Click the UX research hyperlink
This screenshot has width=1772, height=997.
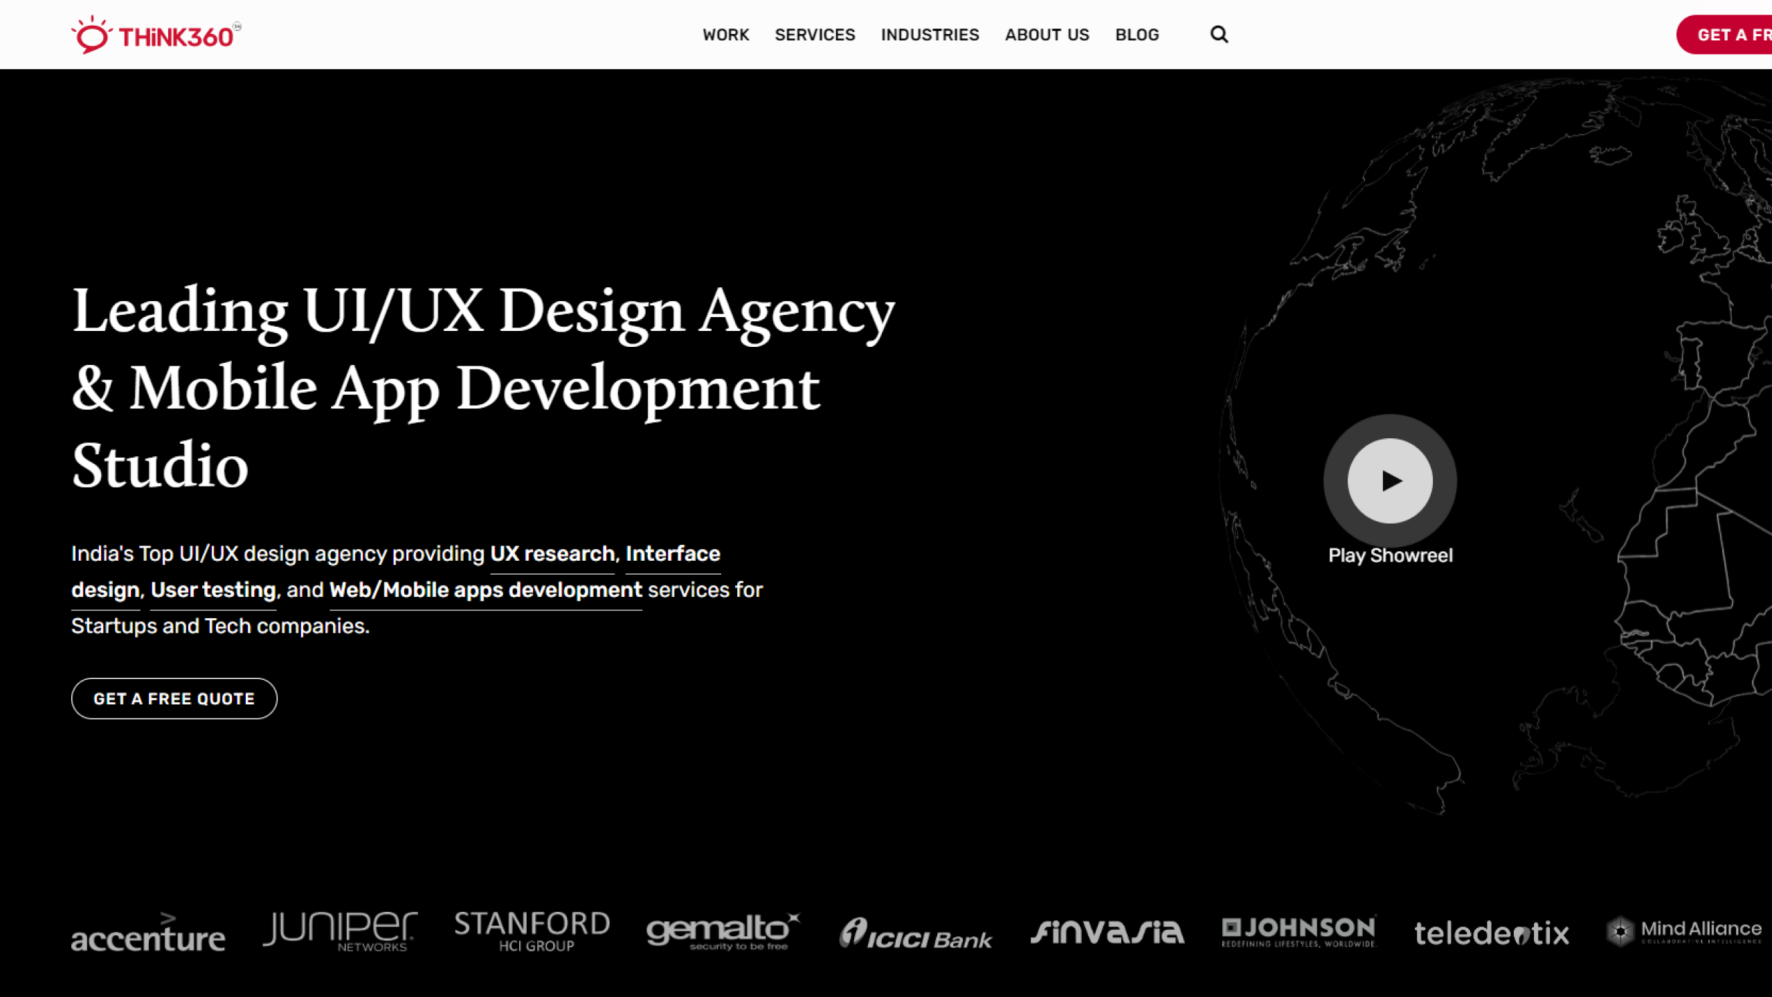(552, 554)
